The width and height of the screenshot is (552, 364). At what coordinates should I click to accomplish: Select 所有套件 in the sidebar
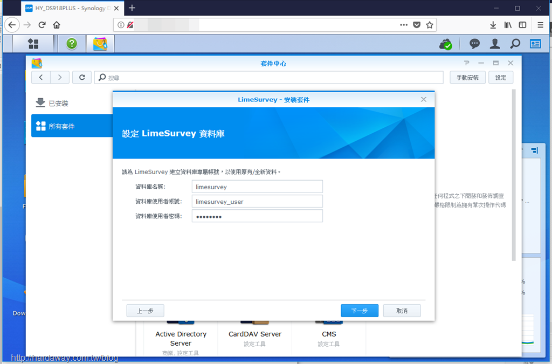(x=72, y=126)
